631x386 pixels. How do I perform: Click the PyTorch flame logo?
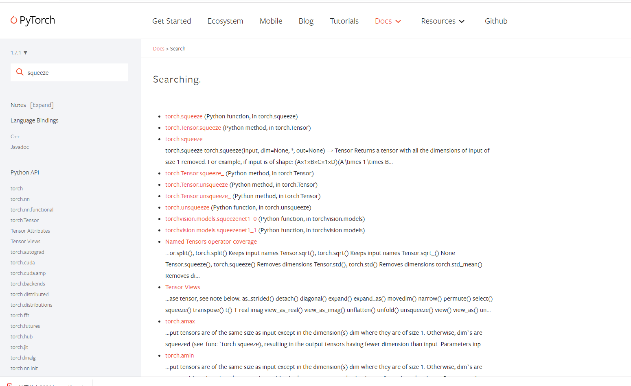14,20
